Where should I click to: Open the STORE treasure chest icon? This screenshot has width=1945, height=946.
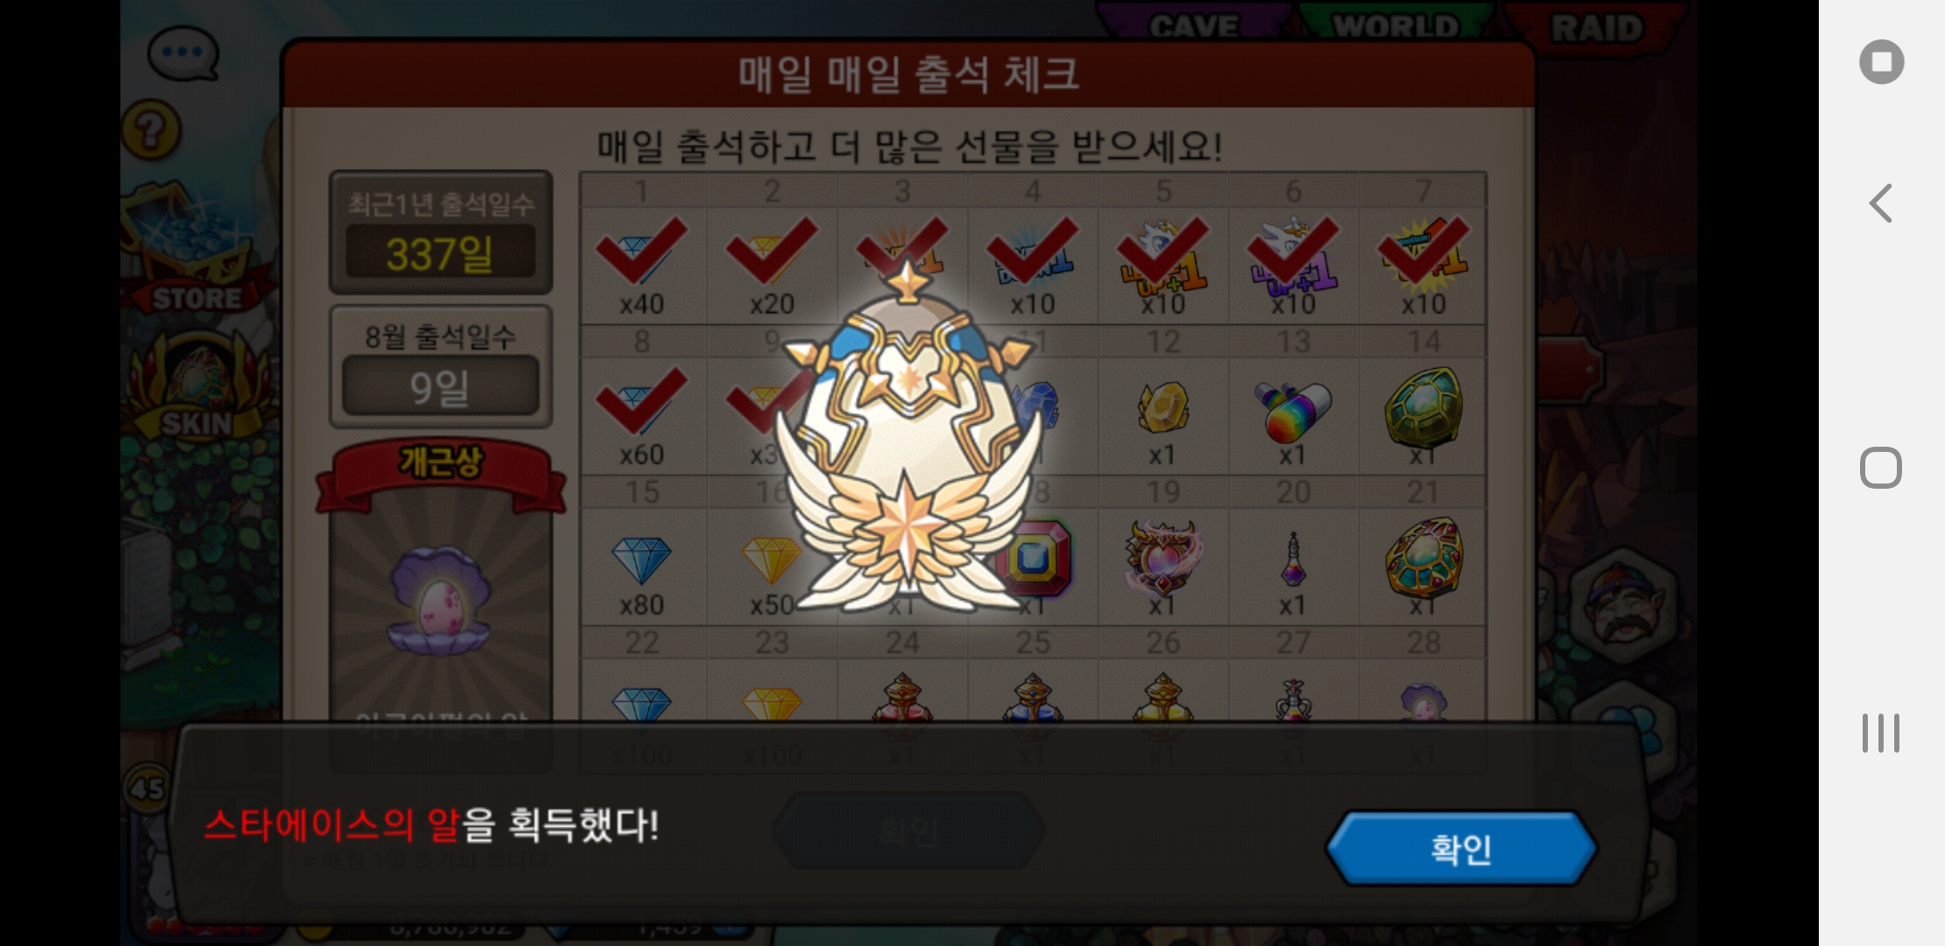point(194,250)
